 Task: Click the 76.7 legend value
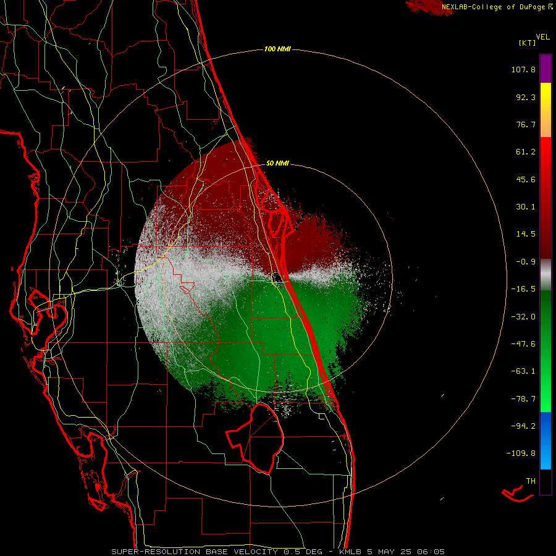point(526,124)
